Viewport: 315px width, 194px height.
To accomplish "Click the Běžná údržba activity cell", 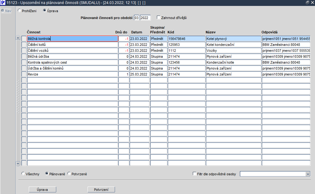I will pyautogui.click(x=72, y=56).
